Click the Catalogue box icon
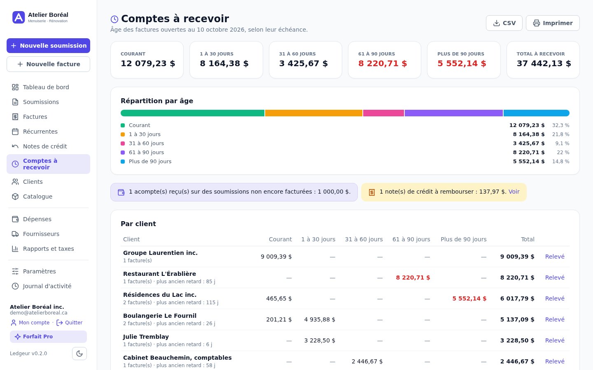This screenshot has width=593, height=370. pos(15,197)
